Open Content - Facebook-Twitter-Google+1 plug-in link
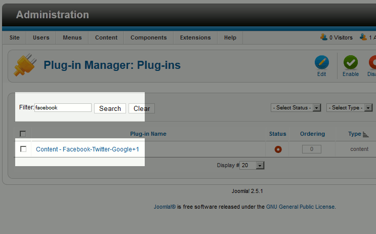 click(x=87, y=149)
